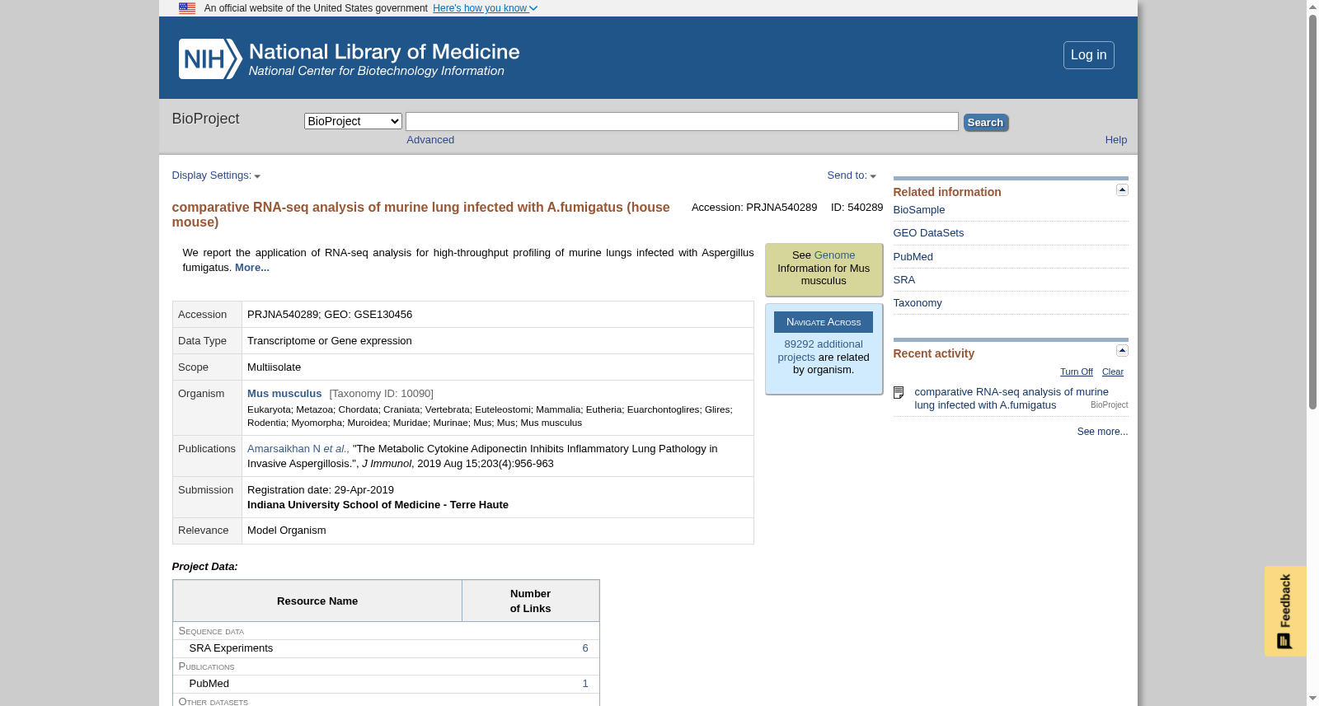Viewport: 1319px width, 706px height.
Task: Open PubMed count 1 link
Action: 585,684
